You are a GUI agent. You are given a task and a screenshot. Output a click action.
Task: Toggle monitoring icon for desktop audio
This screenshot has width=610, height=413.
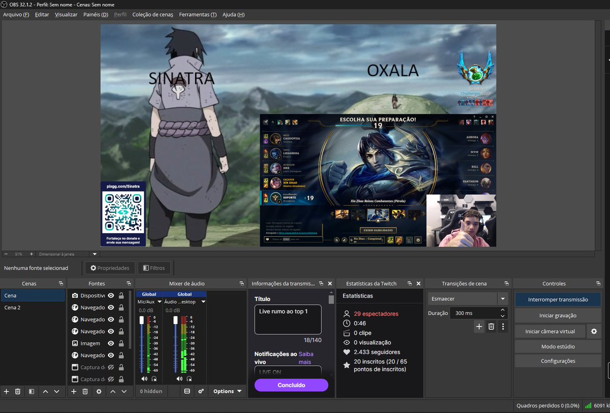pos(189,378)
